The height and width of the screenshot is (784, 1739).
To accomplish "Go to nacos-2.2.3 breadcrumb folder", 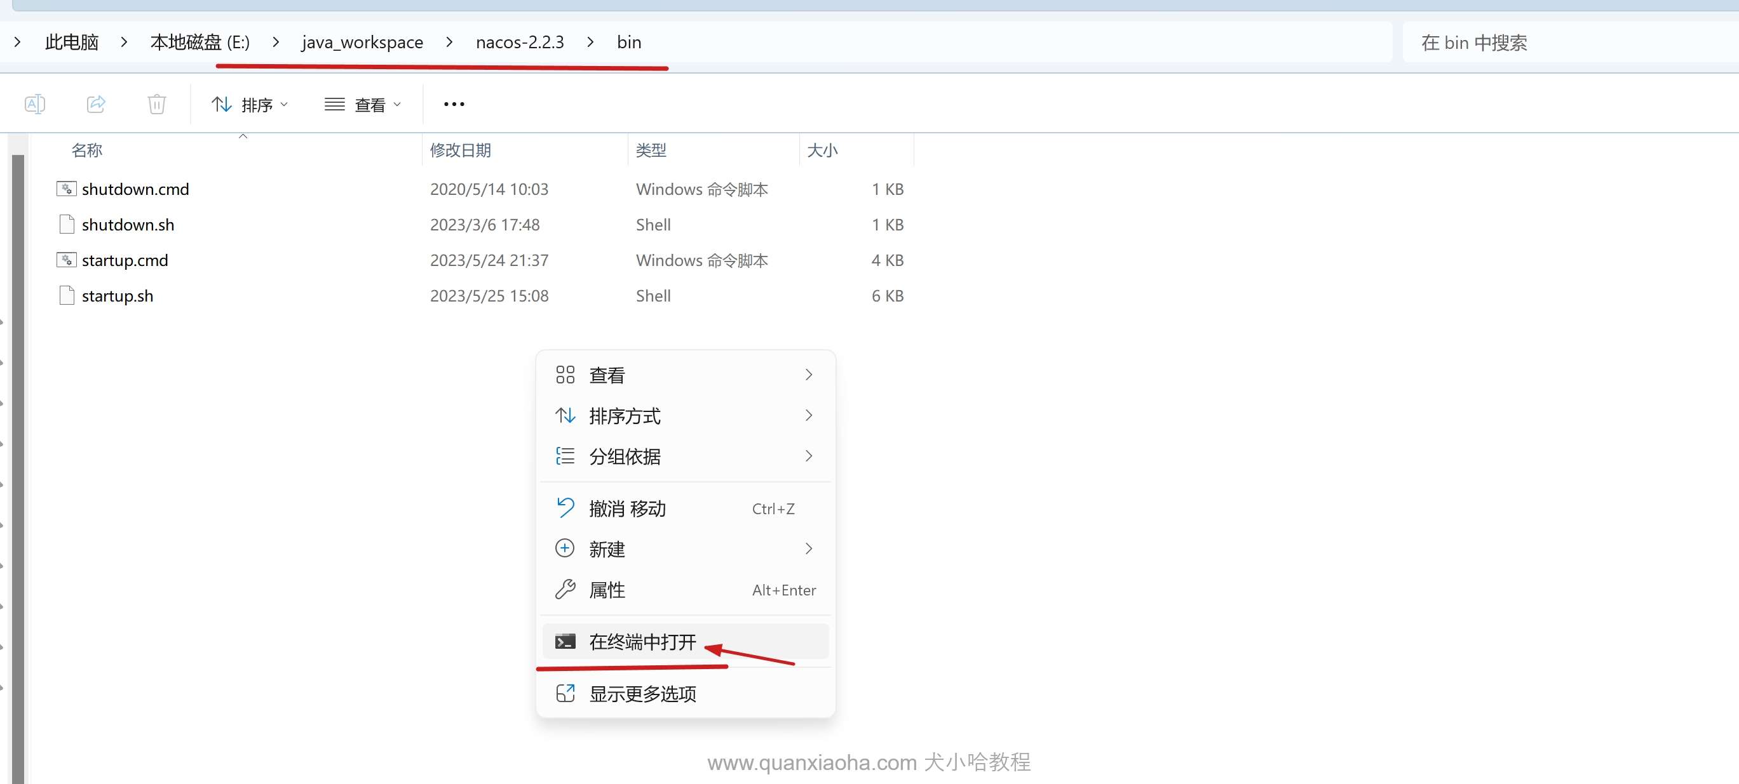I will 519,43.
